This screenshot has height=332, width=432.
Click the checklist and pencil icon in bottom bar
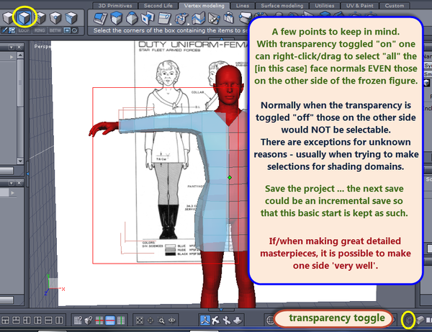(78, 320)
